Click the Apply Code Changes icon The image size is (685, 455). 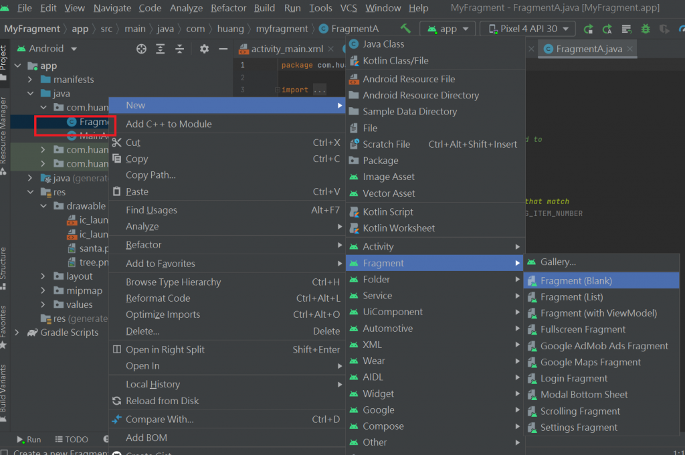coord(607,29)
